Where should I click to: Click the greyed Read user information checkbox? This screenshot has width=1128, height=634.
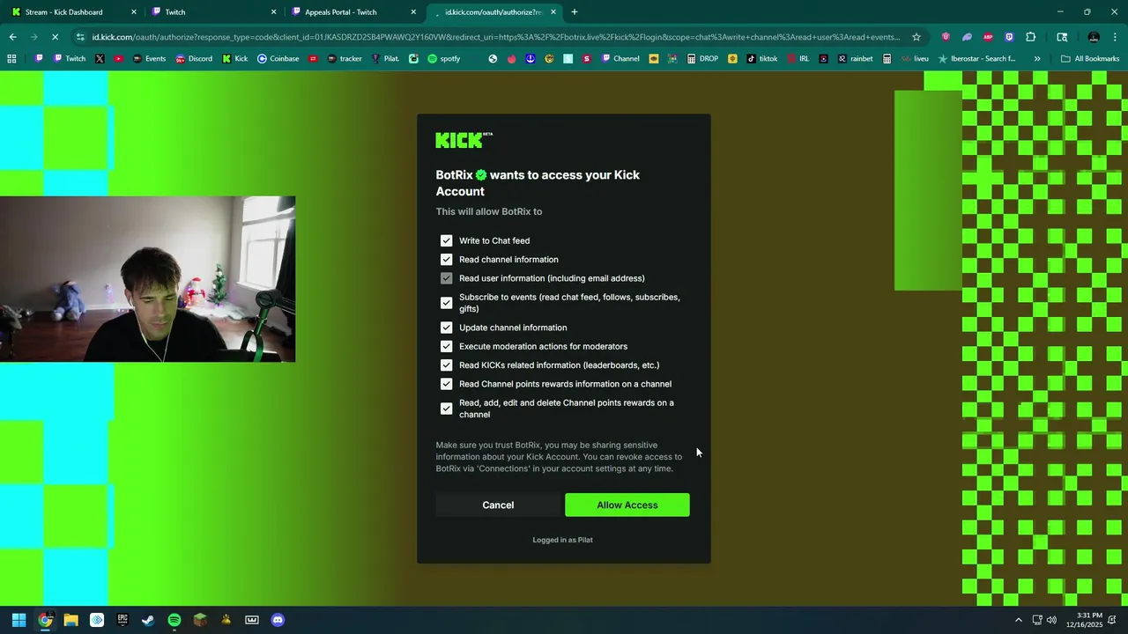[446, 278]
